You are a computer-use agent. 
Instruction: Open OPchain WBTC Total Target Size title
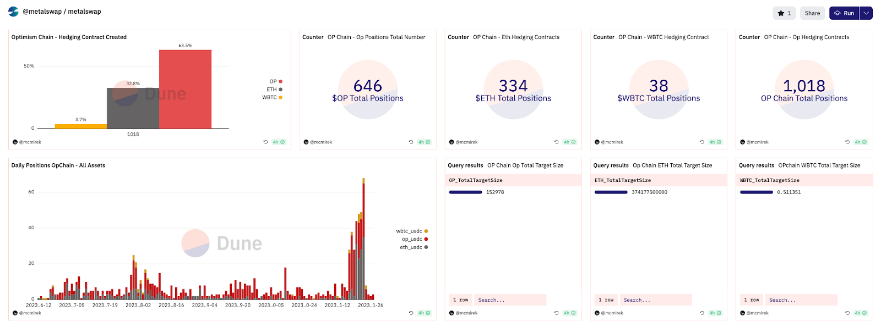tap(819, 165)
